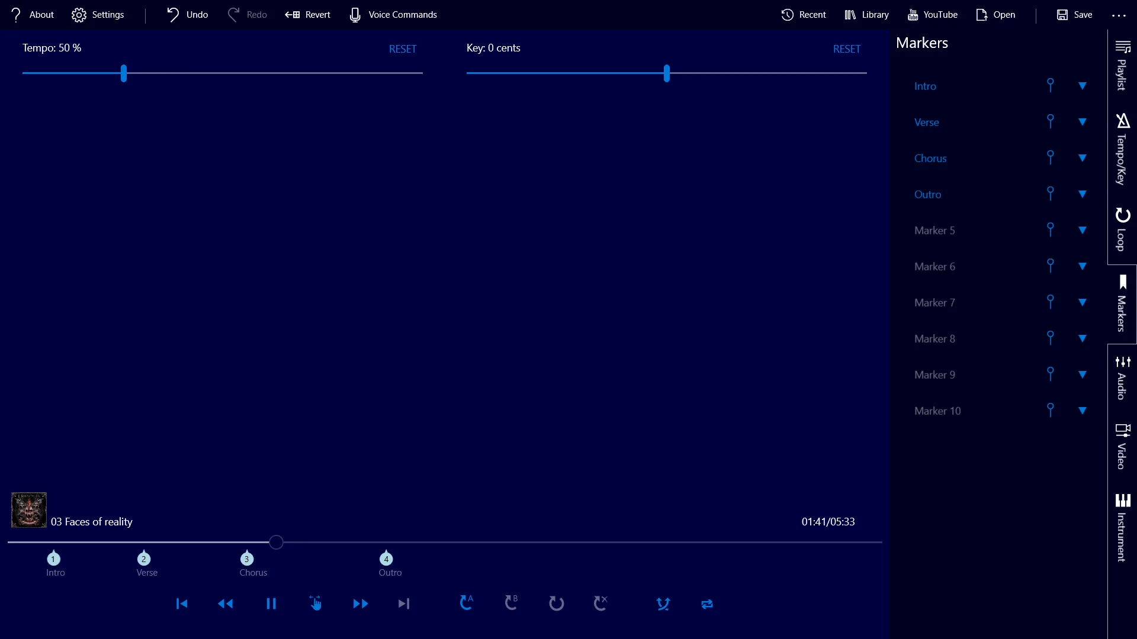Rewind playback
This screenshot has width=1137, height=639.
(226, 603)
